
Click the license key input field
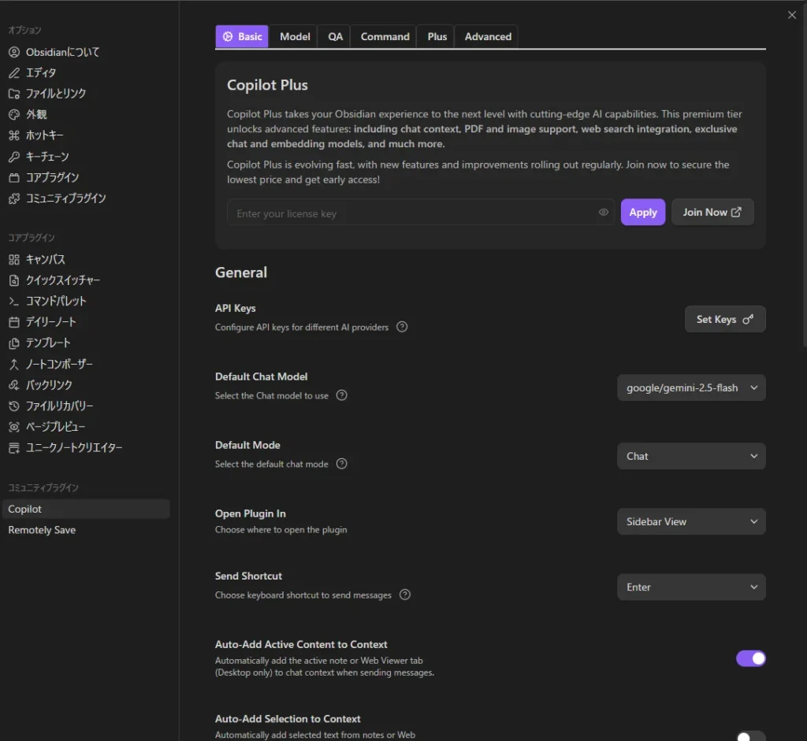coord(410,213)
